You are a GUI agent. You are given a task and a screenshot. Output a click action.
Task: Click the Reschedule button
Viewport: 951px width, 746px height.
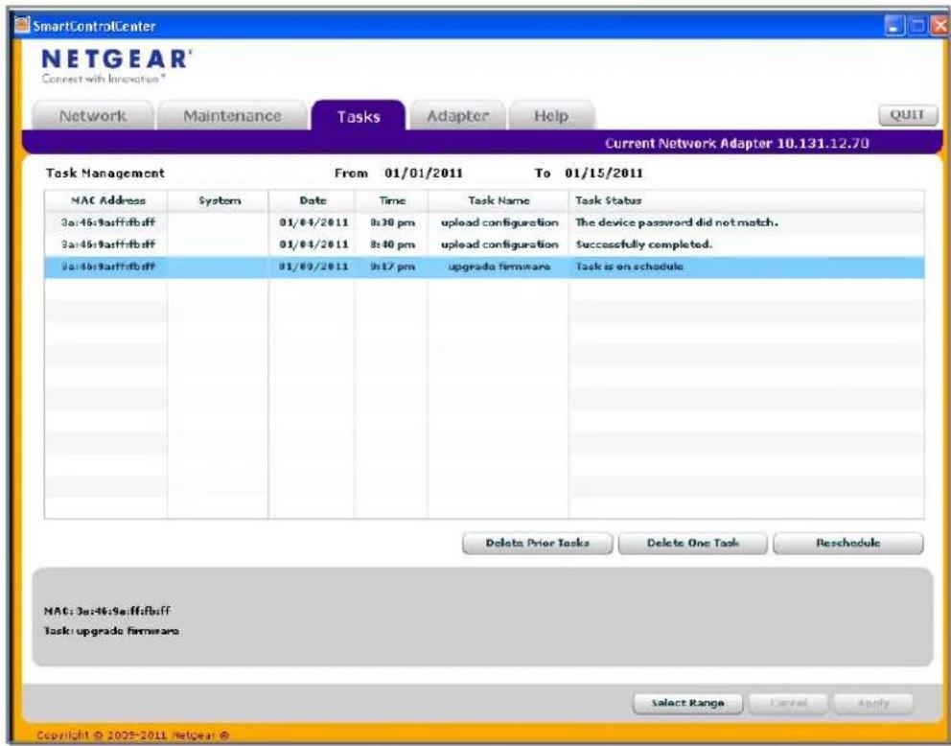847,543
